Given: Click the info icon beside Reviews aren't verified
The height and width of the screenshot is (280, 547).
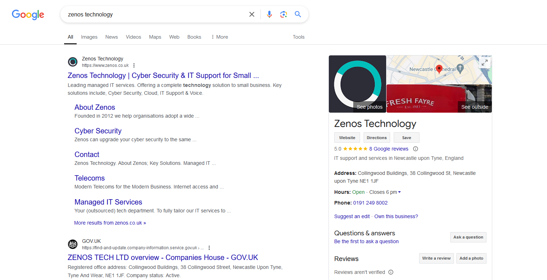Looking at the screenshot, I should tap(391, 272).
